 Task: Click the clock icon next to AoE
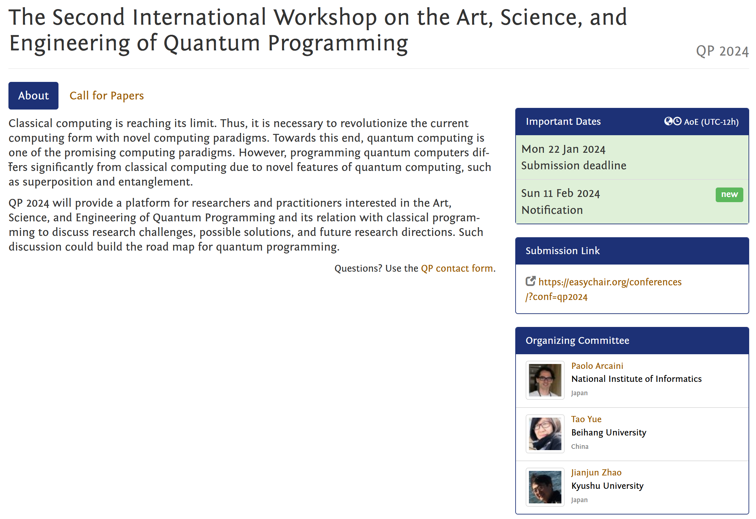(x=677, y=121)
